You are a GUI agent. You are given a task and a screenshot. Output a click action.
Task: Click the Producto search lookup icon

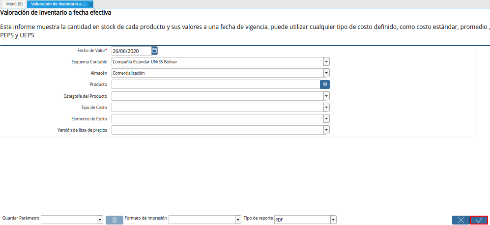[x=325, y=84]
